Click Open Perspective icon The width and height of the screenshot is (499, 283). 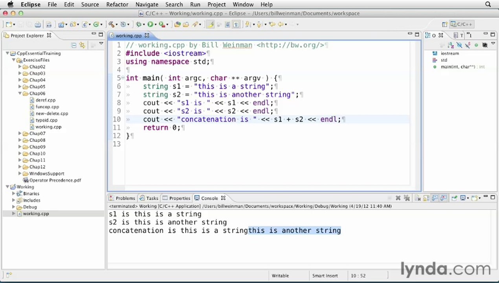(x=444, y=24)
